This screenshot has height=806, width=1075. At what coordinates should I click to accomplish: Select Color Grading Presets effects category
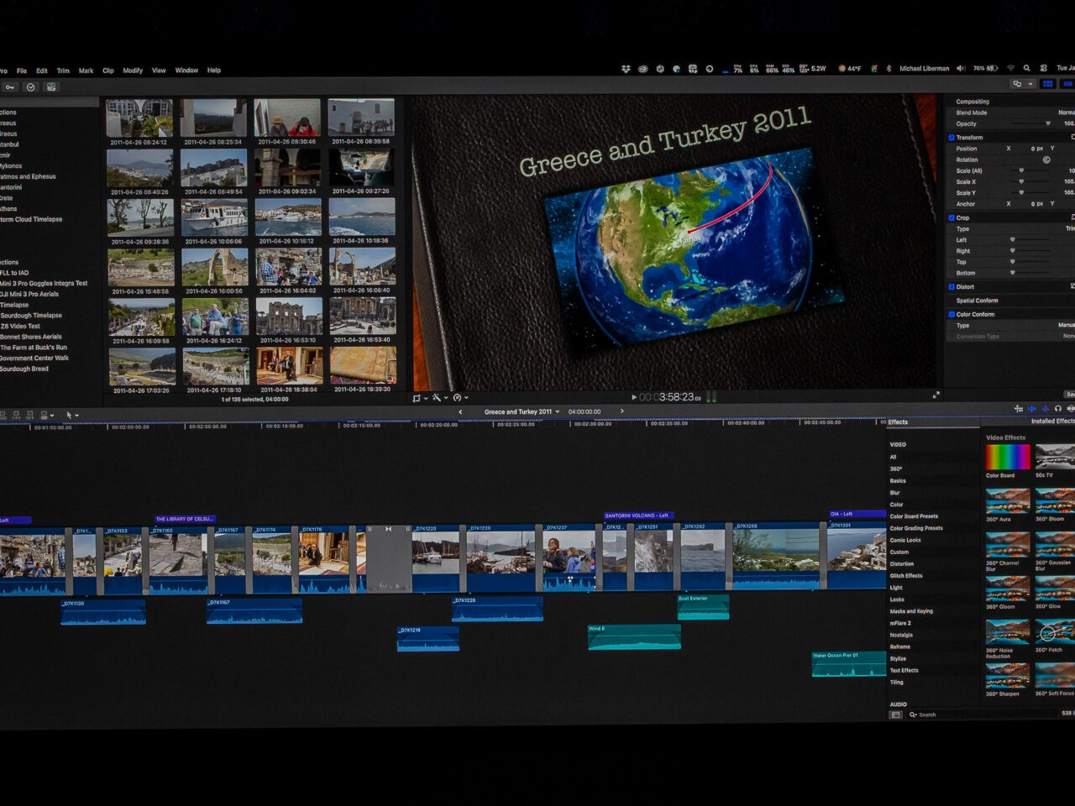tap(915, 528)
